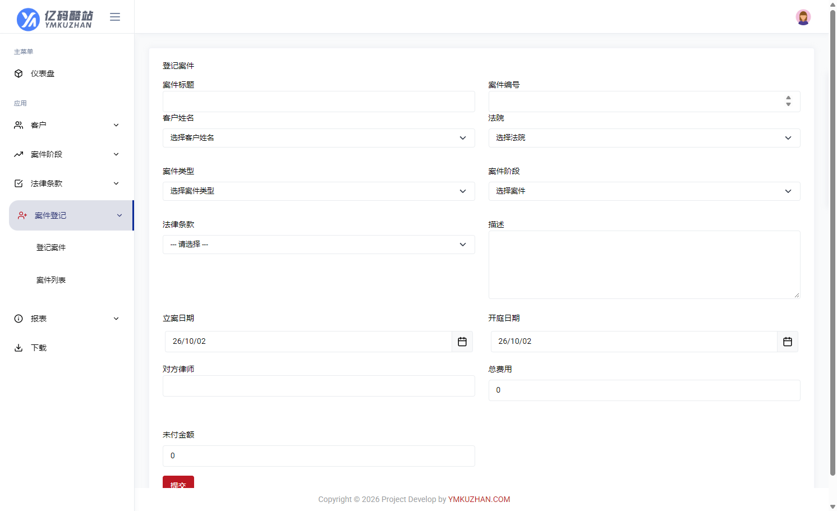Expand the 案件阶段 menu chevron

[116, 154]
